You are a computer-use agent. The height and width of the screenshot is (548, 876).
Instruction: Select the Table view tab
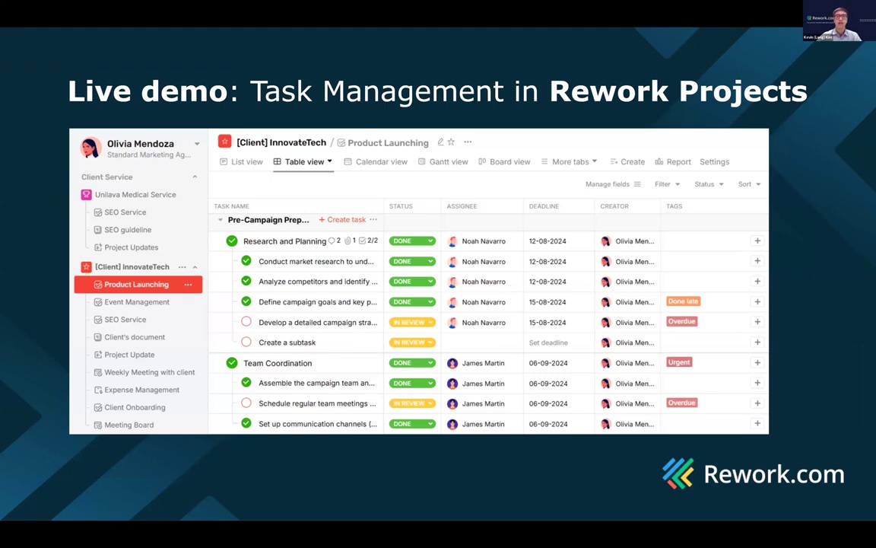tap(303, 161)
